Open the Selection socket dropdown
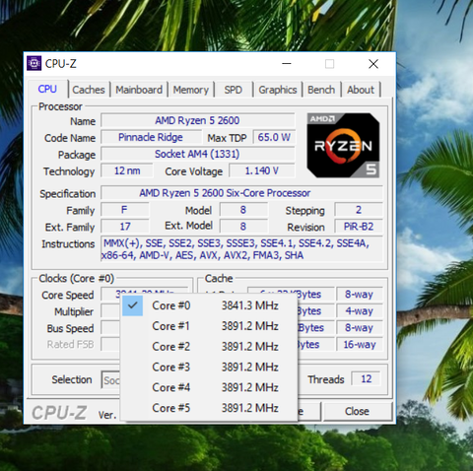Screen dimensions: 473x471 (x=110, y=380)
